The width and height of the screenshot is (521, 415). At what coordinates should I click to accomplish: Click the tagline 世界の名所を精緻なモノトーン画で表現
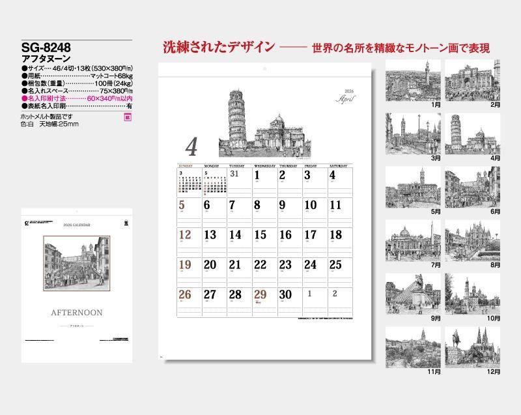[401, 48]
